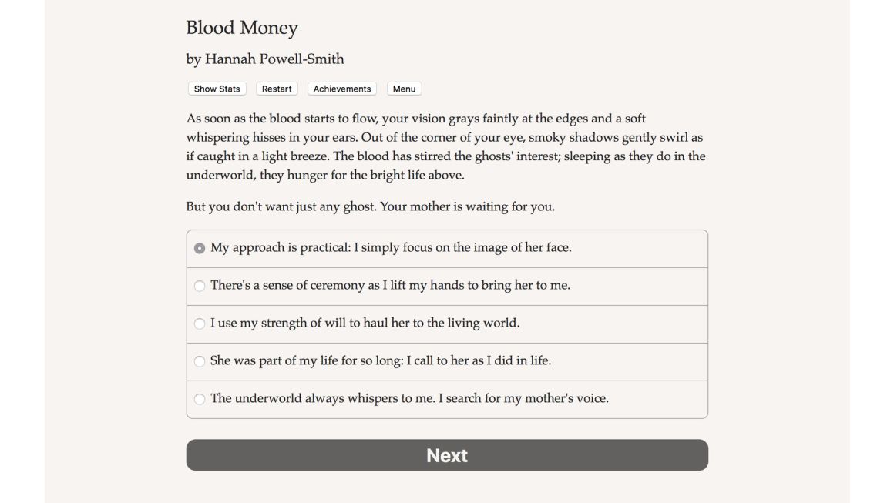
Task: Click the author name Hannah Powell-Smith
Action: point(274,59)
